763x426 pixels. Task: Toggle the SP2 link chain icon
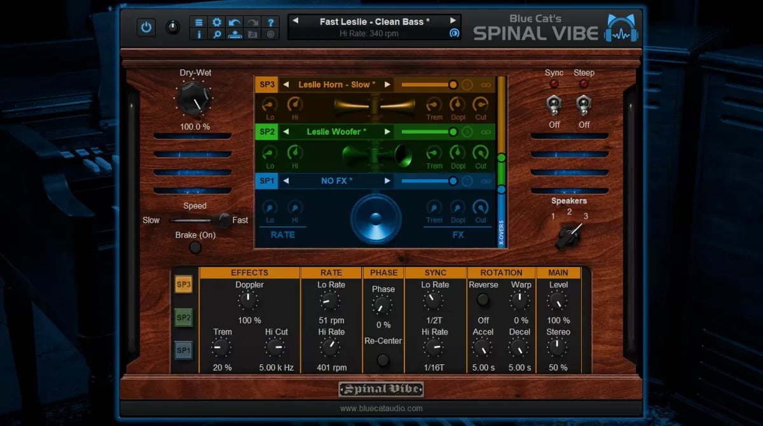click(x=486, y=132)
